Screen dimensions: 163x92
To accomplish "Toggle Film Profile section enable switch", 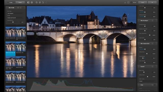I will coord(23,8).
